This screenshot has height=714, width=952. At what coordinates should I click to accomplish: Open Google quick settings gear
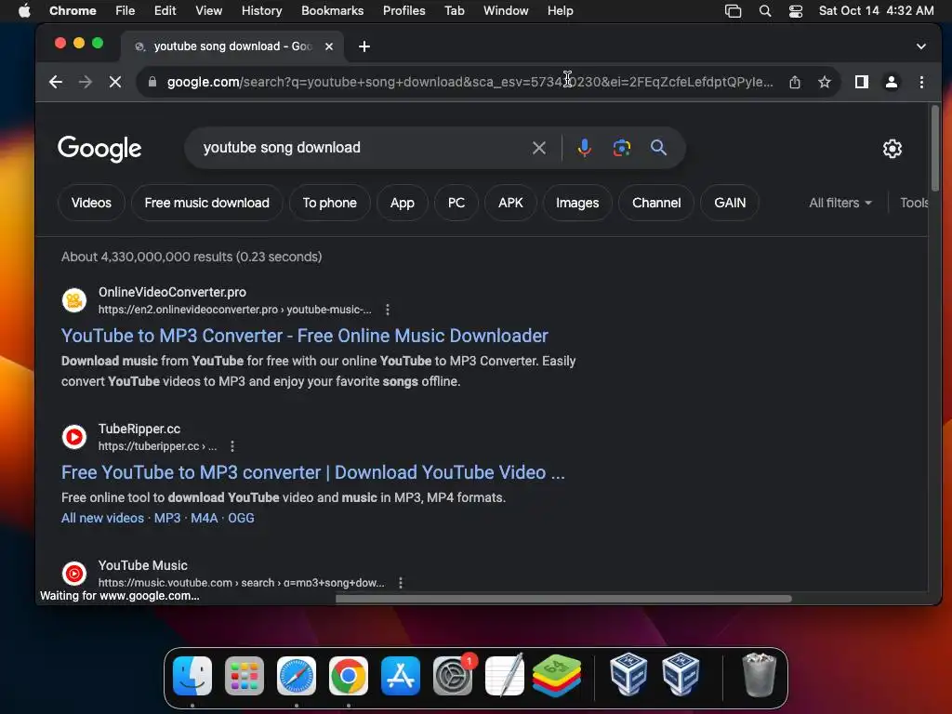(x=892, y=149)
